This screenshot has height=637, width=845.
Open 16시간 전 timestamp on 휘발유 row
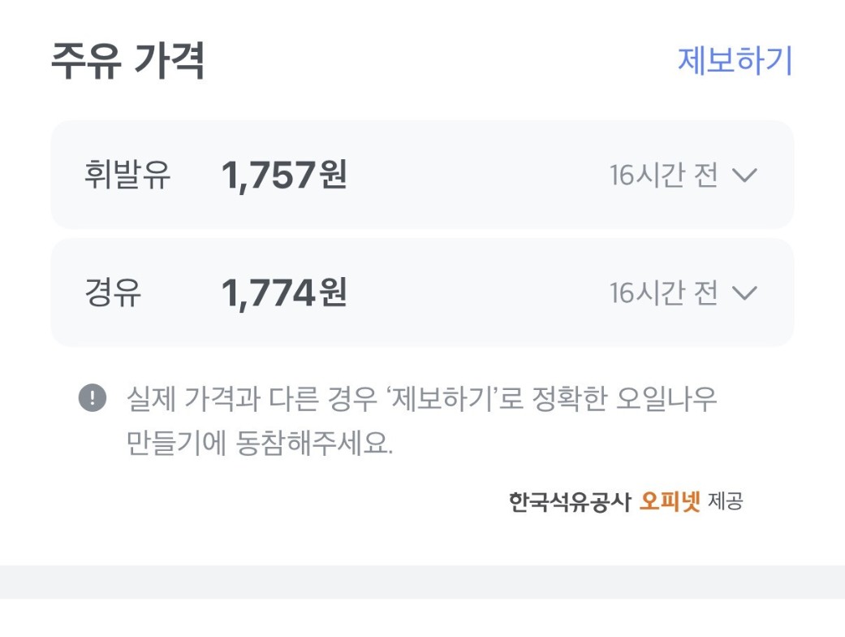click(x=663, y=175)
